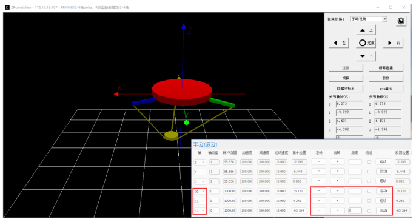Viewport: 416px width, 222px height.
Task: Expand the axis selector showing 10
Action: (x=200, y=191)
